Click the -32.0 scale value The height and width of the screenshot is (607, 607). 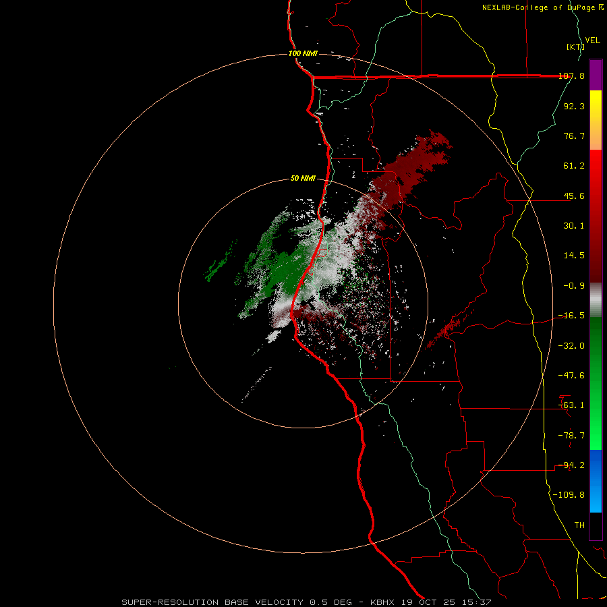click(x=571, y=346)
